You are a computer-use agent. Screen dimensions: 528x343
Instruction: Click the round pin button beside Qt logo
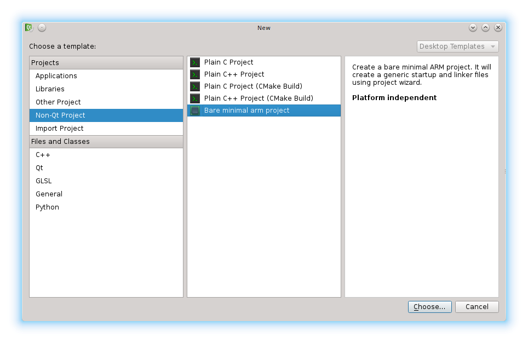tap(42, 27)
